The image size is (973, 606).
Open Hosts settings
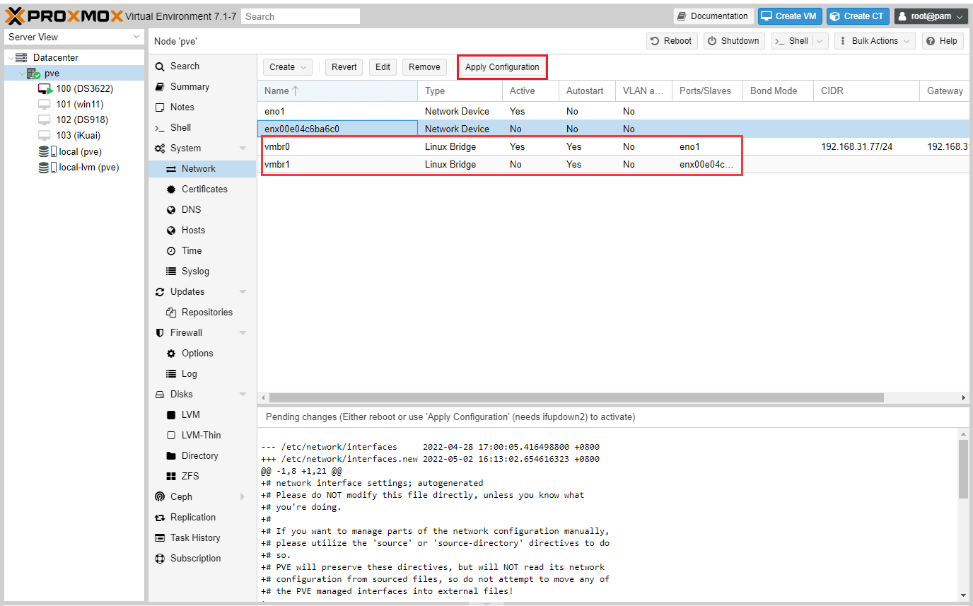click(x=202, y=230)
